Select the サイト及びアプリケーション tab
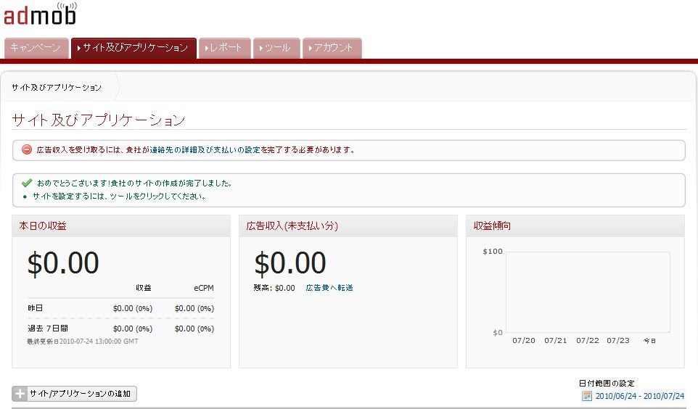This screenshot has height=409, width=698. tap(134, 48)
